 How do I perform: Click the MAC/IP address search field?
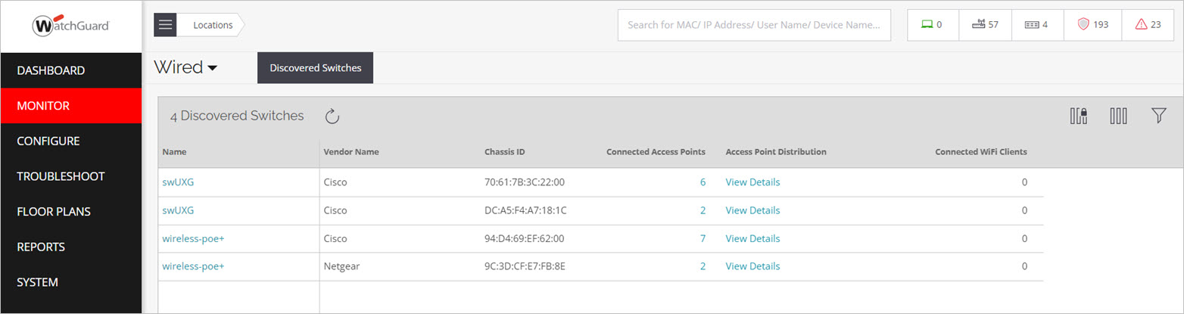coord(754,25)
